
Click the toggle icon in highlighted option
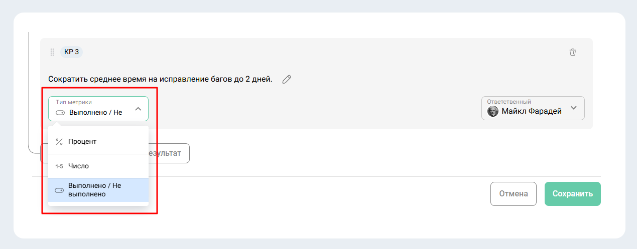(x=59, y=190)
